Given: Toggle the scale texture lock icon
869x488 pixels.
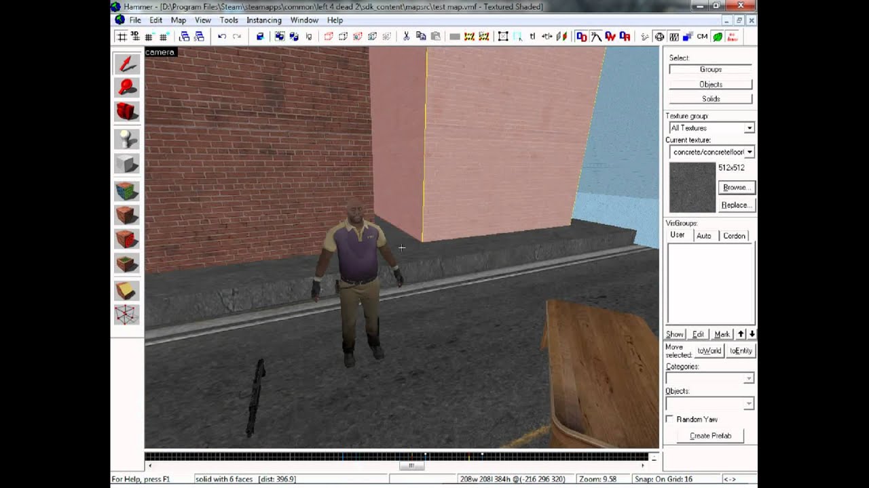Looking at the screenshot, I should point(547,37).
